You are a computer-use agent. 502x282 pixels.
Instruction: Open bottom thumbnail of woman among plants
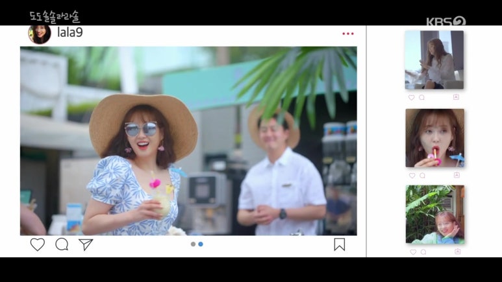point(435,214)
